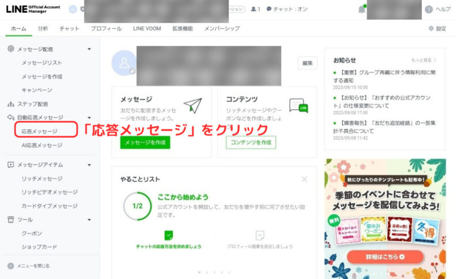This screenshot has height=279, width=461.
Task: Click もっと見る in notices
Action: pyautogui.click(x=424, y=60)
